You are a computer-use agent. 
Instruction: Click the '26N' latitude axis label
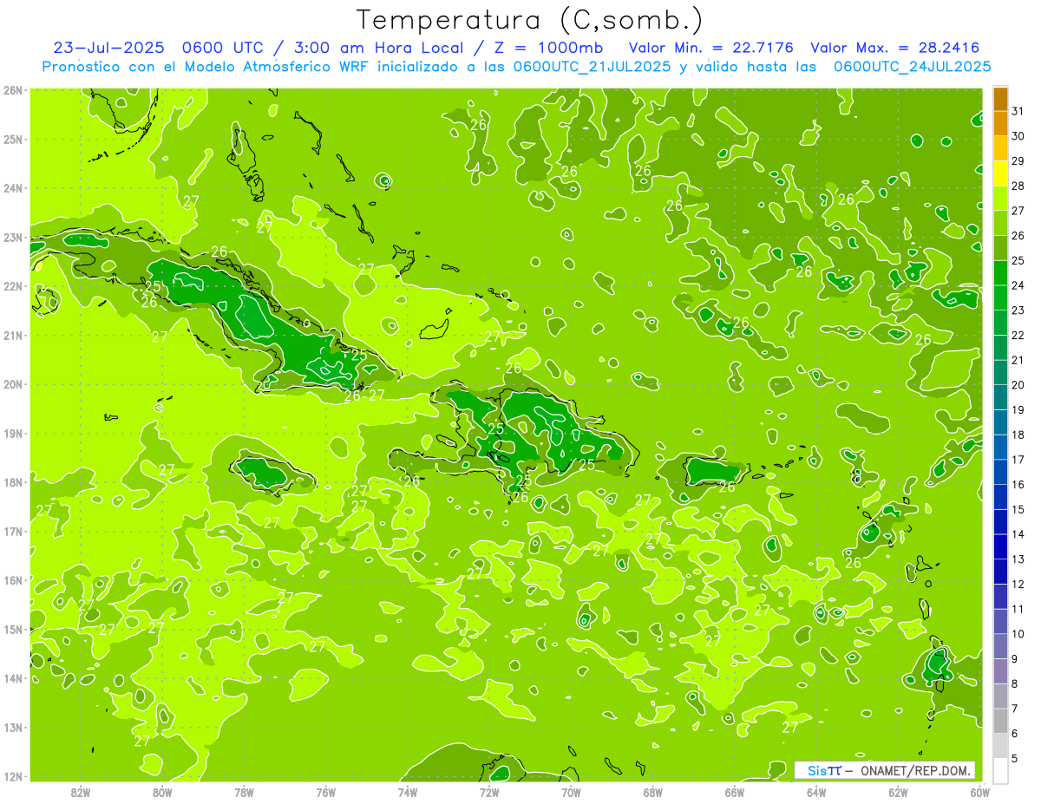[13, 90]
